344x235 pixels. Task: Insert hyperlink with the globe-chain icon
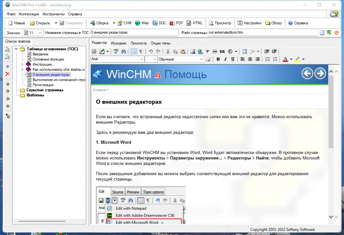[200, 52]
